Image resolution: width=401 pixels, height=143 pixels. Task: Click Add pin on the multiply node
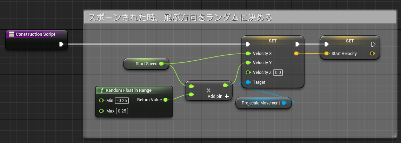click(218, 96)
